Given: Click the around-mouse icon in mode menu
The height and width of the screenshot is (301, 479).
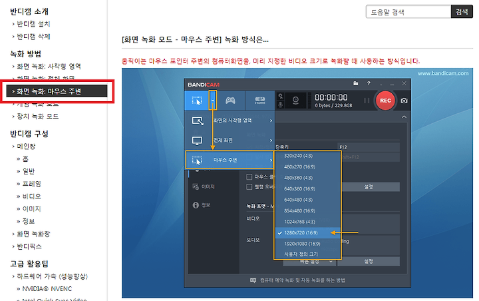Looking at the screenshot, I should pyautogui.click(x=197, y=160).
